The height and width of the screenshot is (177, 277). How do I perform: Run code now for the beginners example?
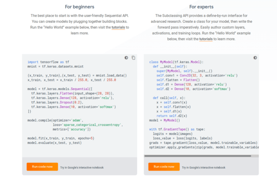pyautogui.click(x=42, y=167)
